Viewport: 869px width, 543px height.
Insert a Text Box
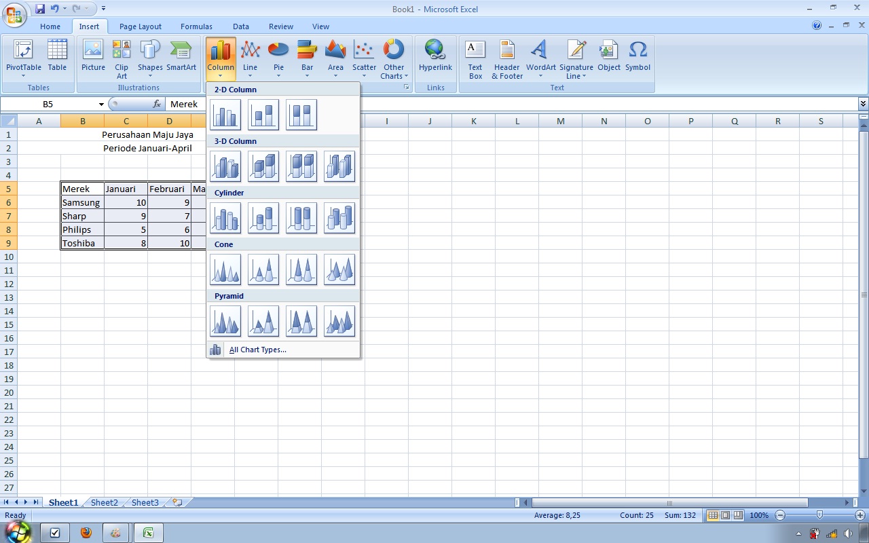475,59
